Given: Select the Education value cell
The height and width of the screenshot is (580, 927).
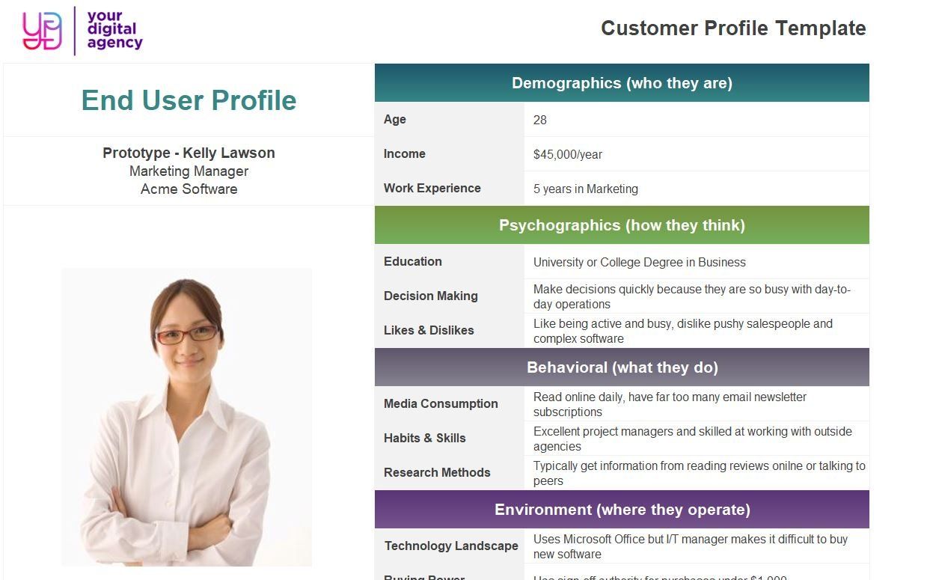Looking at the screenshot, I should [x=697, y=262].
